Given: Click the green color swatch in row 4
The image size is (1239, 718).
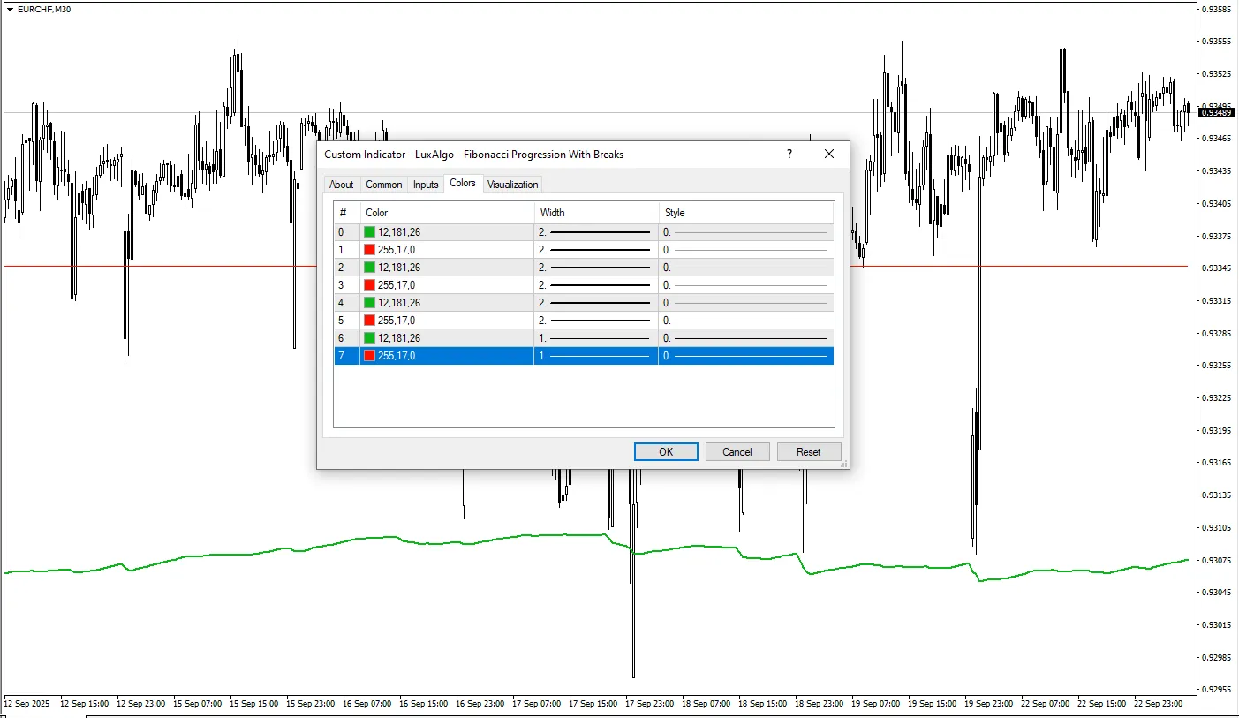Looking at the screenshot, I should pos(370,303).
